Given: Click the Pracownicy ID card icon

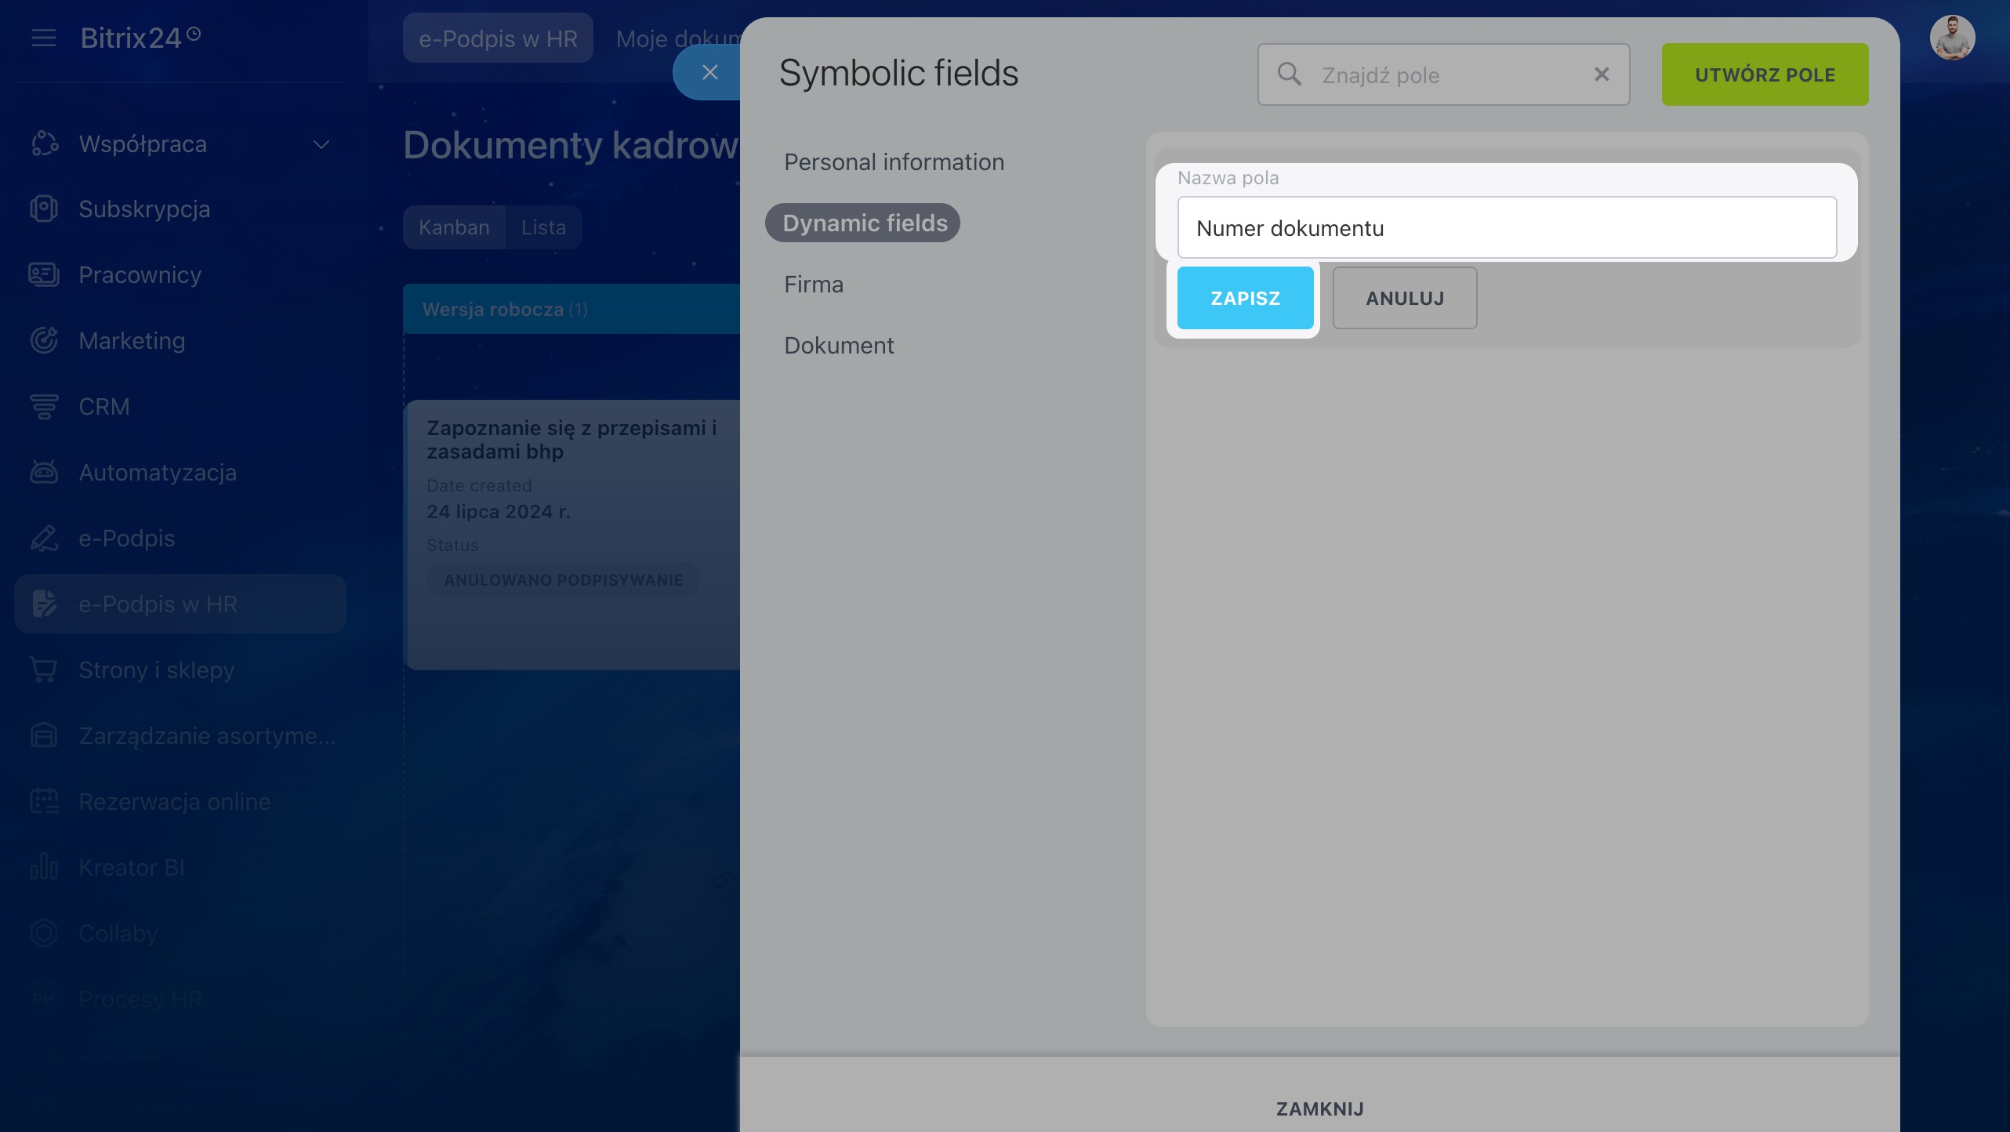Looking at the screenshot, I should 44,275.
